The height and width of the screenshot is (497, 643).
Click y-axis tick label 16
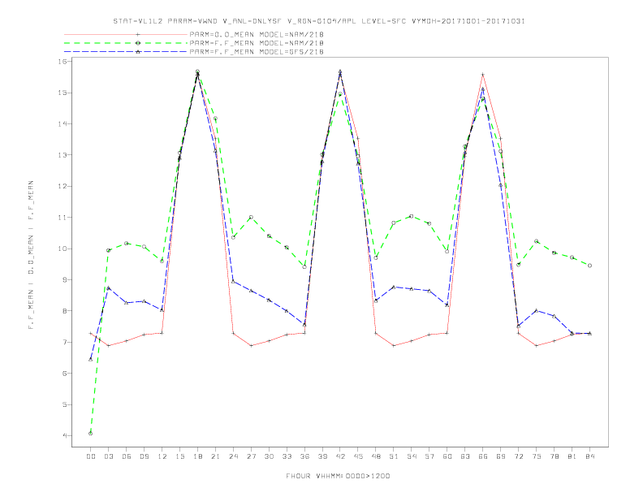coord(63,62)
